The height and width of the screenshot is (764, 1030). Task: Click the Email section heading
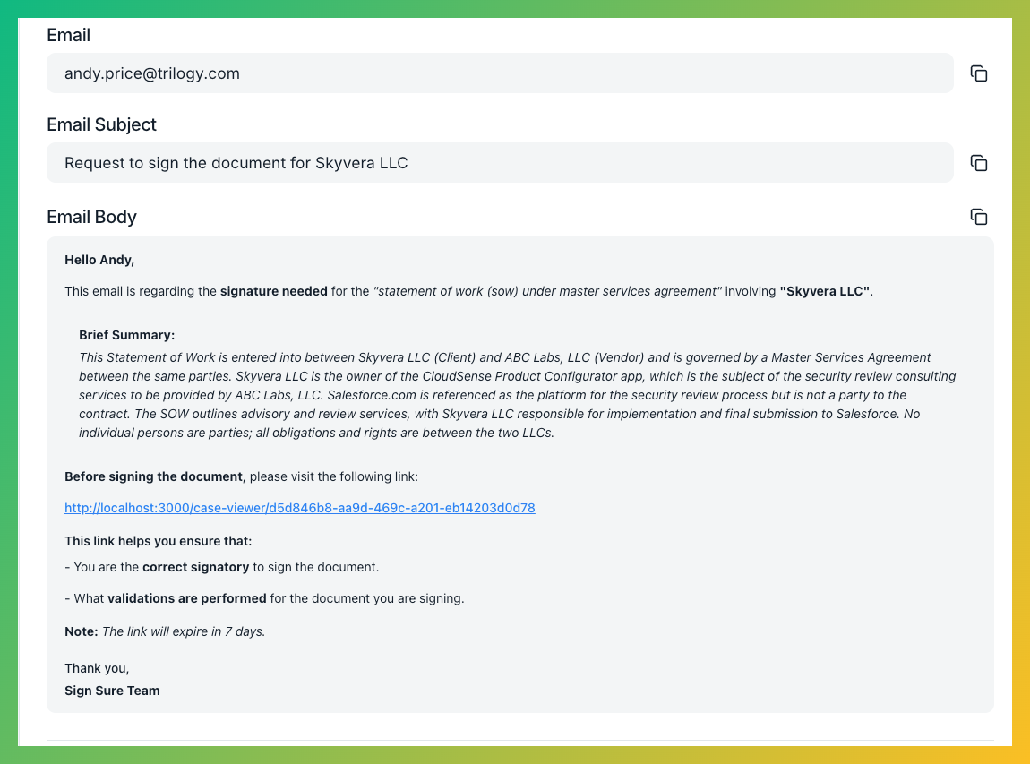68,35
